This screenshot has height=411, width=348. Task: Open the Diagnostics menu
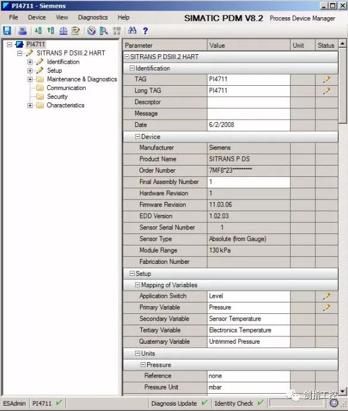[x=93, y=17]
